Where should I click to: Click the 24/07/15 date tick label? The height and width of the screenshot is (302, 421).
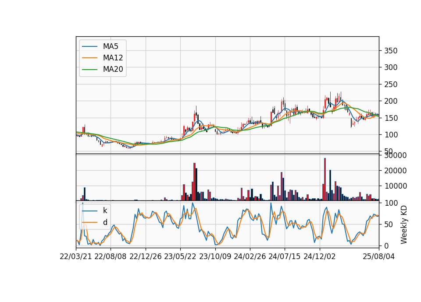(x=284, y=256)
